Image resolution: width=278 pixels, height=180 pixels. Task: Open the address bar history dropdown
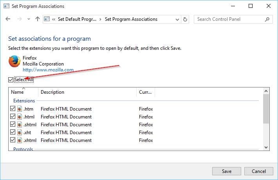click(177, 19)
